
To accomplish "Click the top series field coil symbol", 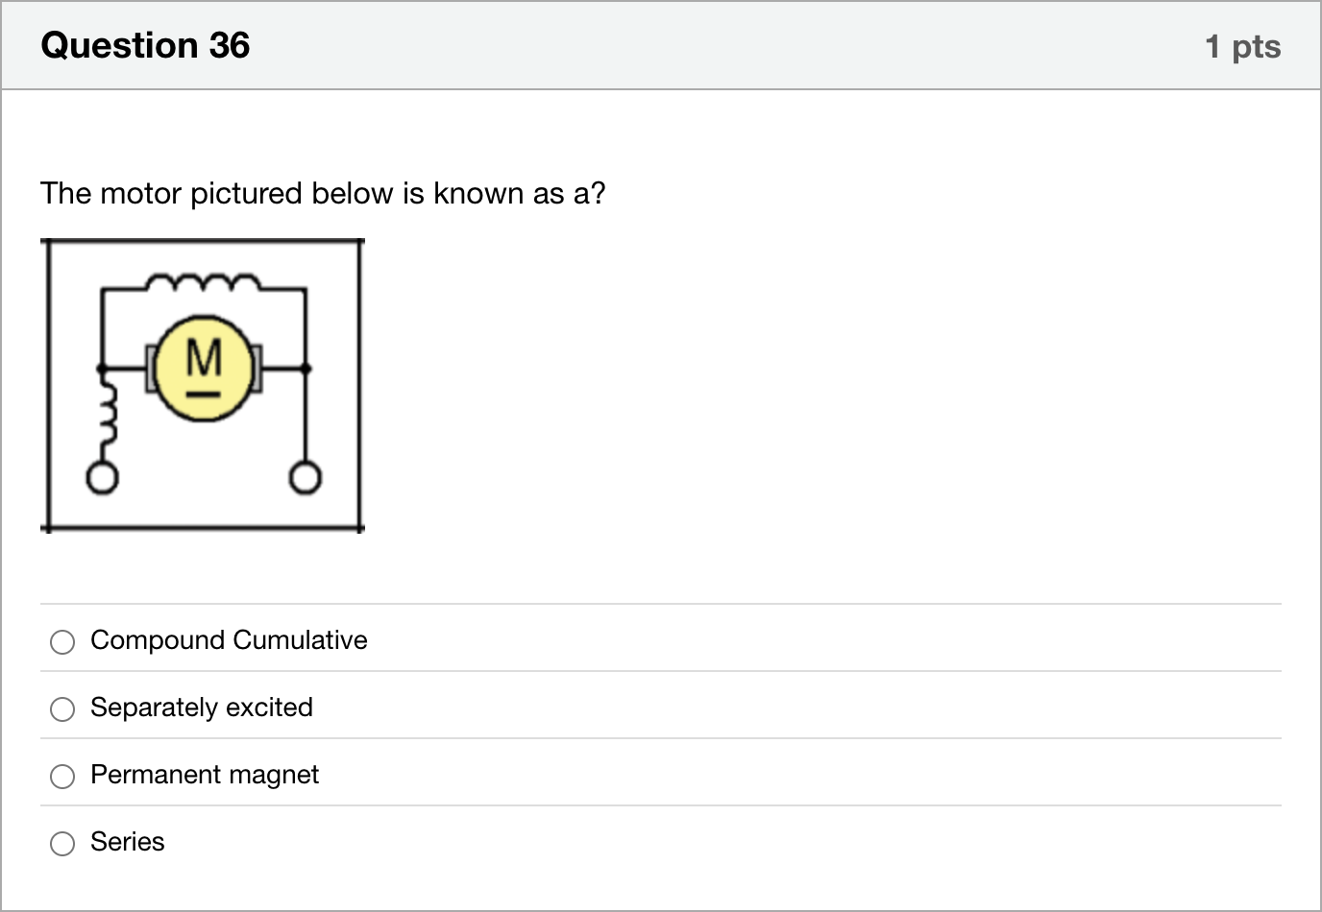I will point(203,280).
